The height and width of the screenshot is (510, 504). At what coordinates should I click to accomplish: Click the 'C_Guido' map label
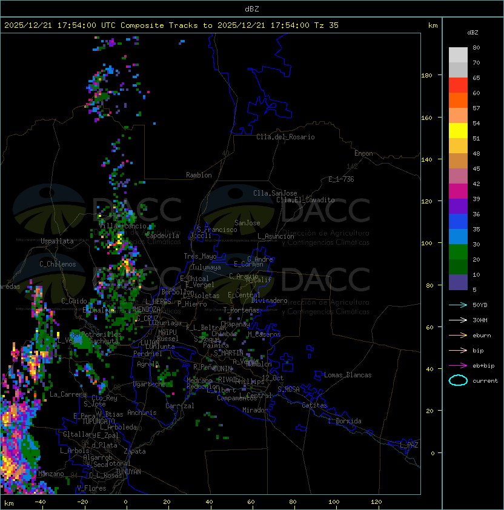pos(74,301)
